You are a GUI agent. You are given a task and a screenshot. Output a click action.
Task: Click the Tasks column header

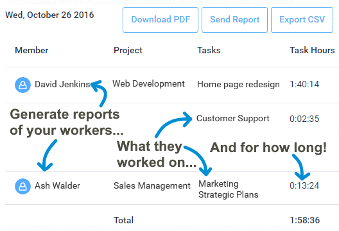[209, 50]
